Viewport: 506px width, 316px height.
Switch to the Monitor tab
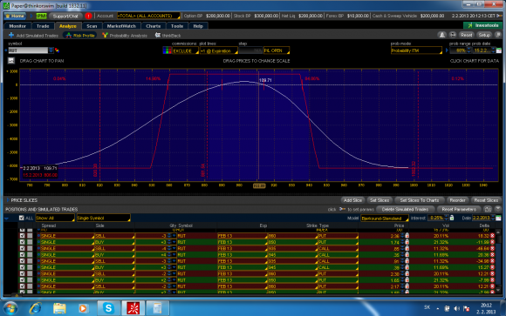pos(17,26)
